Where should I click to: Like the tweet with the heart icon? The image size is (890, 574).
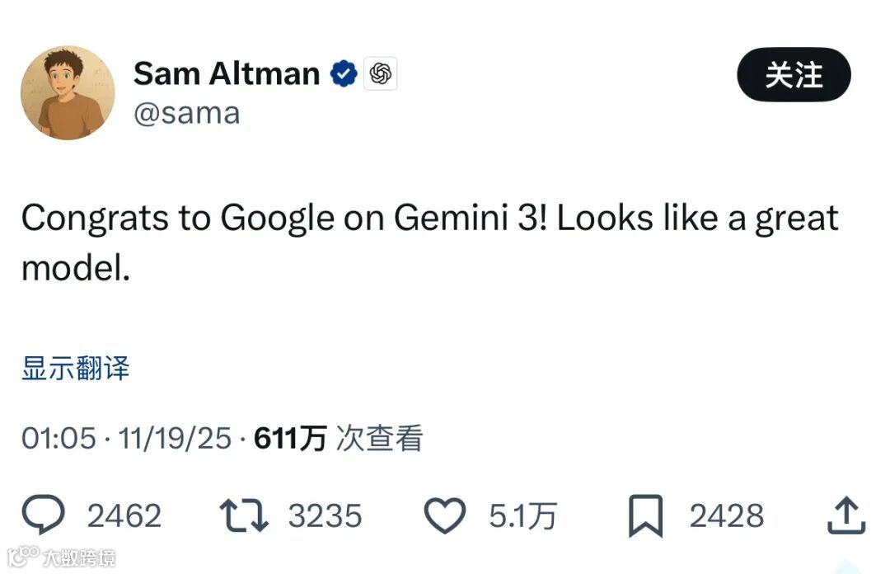click(x=444, y=516)
